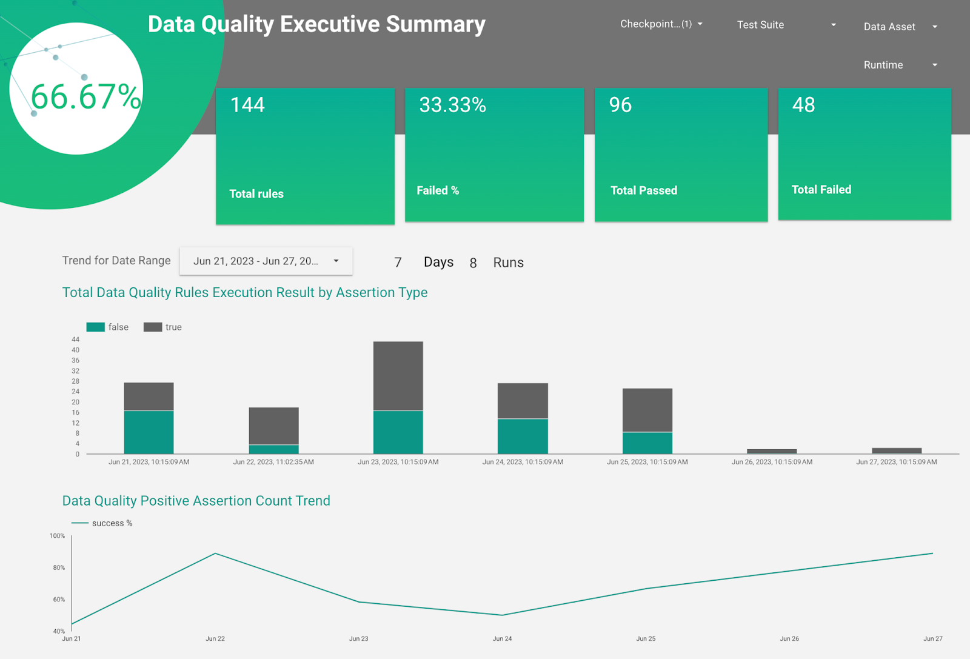Viewport: 970px width, 659px height.
Task: Click the Jun 26, 2023, 10:15:09 AM axis label
Action: [x=772, y=462]
